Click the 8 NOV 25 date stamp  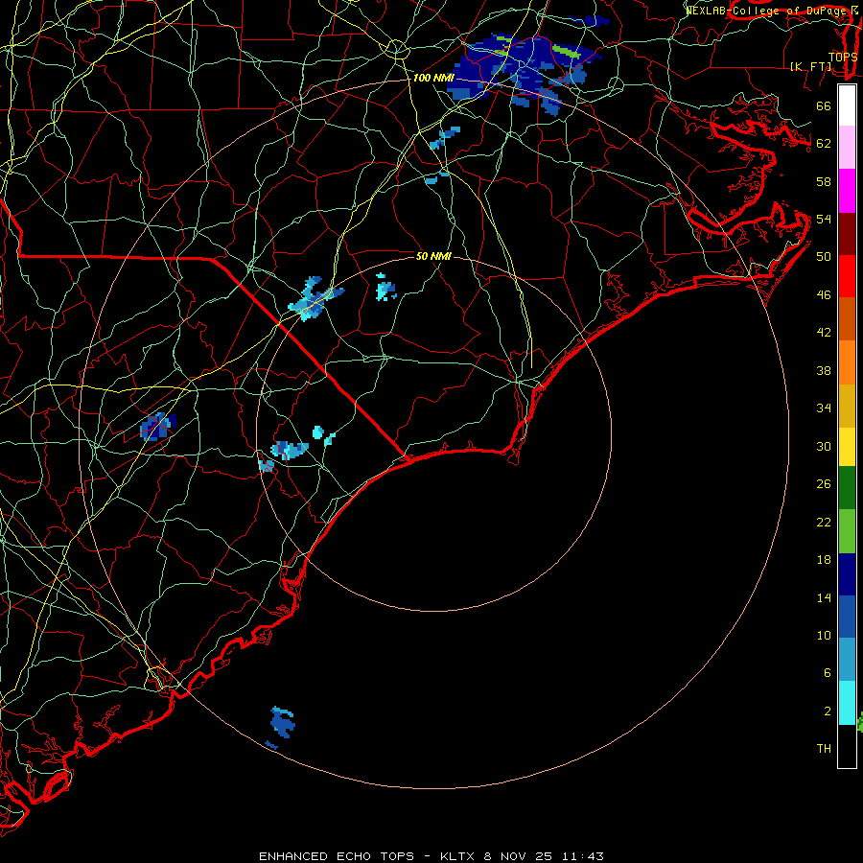(x=519, y=856)
